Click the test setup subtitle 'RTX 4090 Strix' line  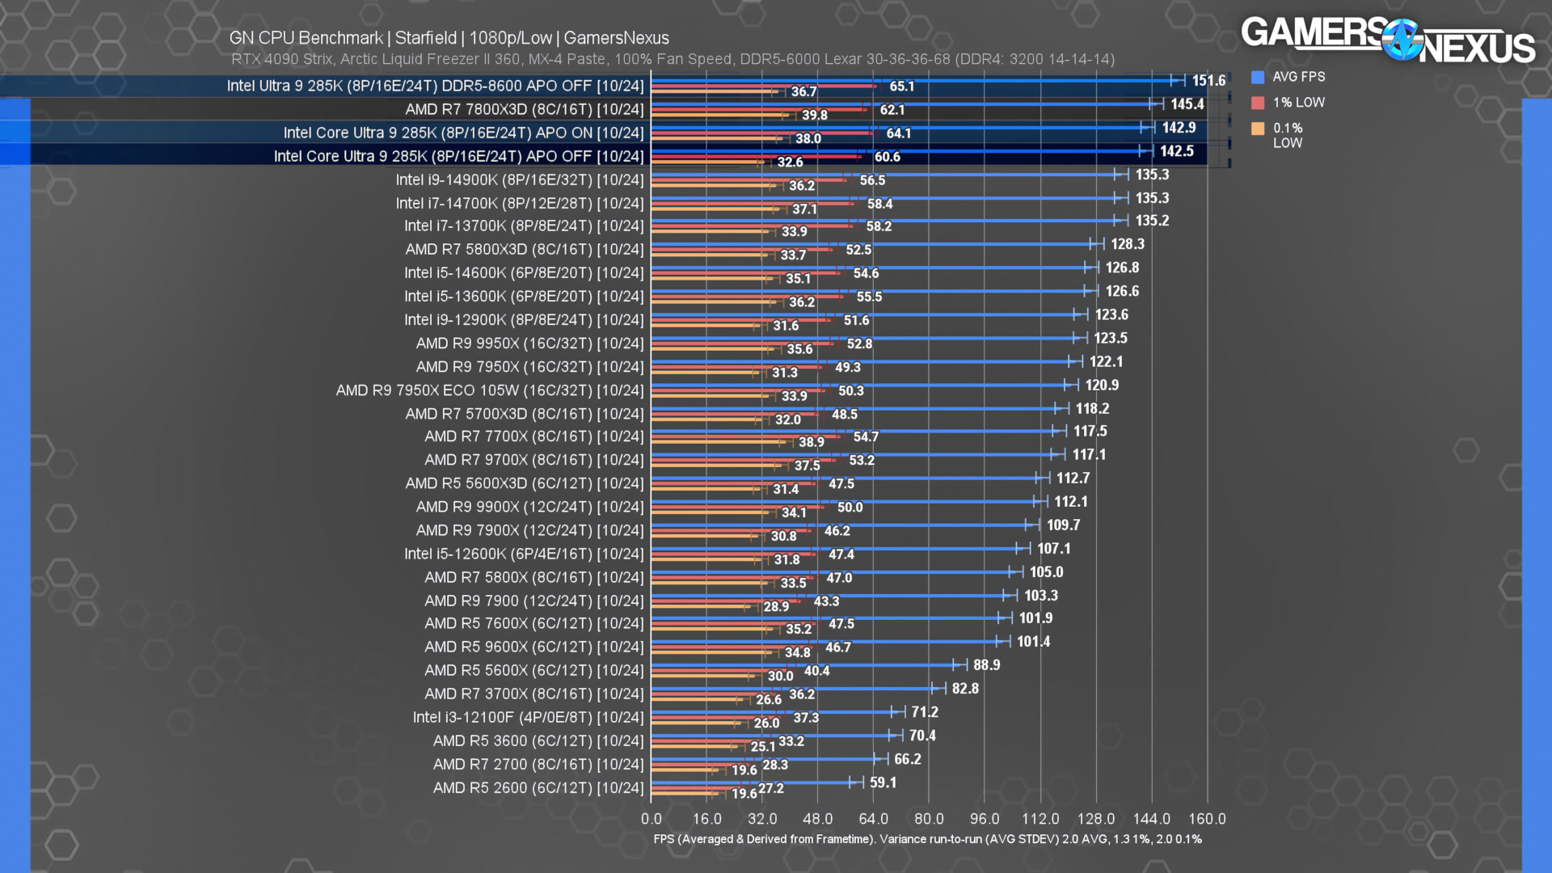673,59
